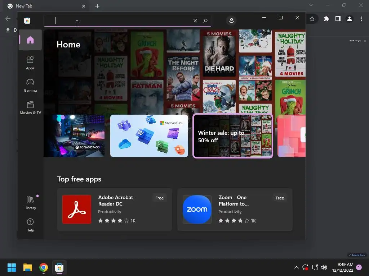Image resolution: width=369 pixels, height=276 pixels.
Task: Click the volume speaker tray icon
Action: pos(324,267)
